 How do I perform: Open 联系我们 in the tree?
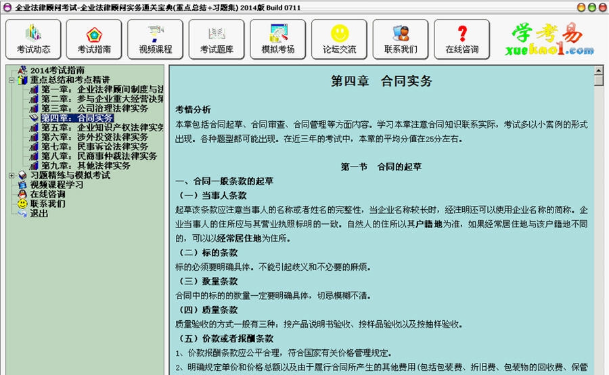[x=48, y=204]
